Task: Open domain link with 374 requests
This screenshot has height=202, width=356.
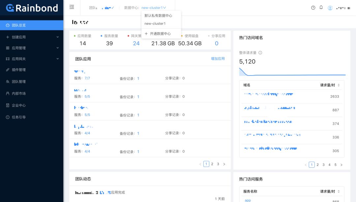Action: (268, 122)
